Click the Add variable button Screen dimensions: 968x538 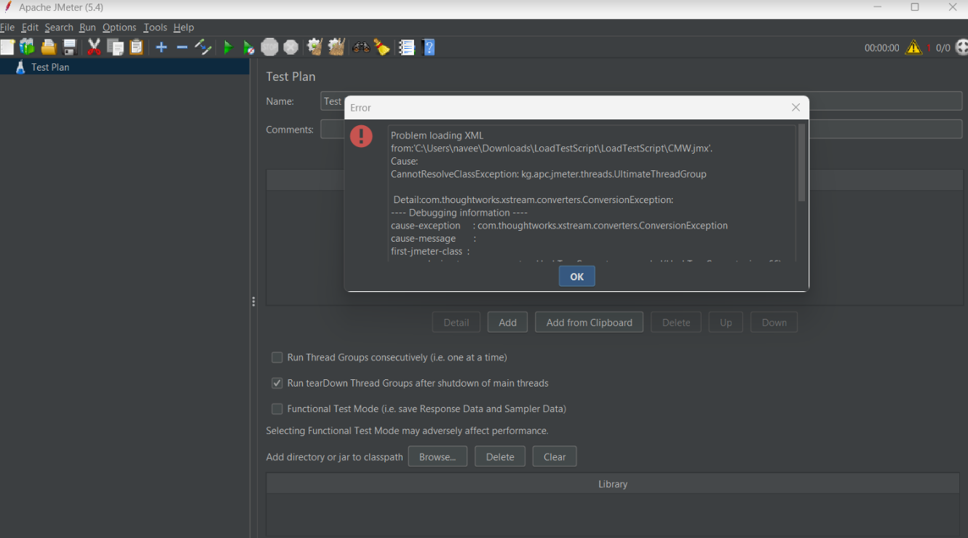508,323
